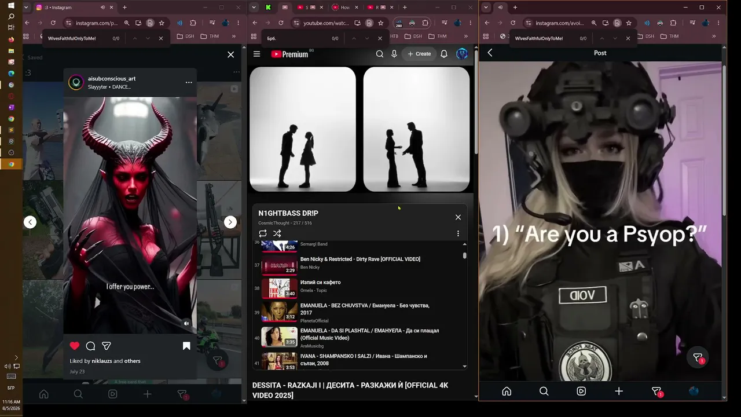
Task: Create a new Instagram post in the right window
Action: [619, 391]
